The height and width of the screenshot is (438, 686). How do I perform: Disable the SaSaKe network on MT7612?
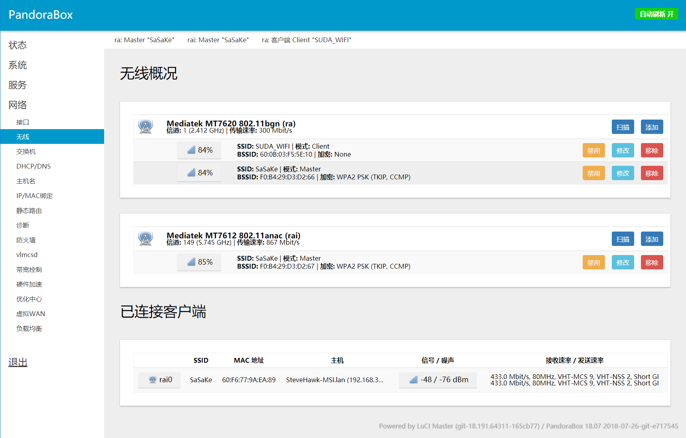point(593,263)
